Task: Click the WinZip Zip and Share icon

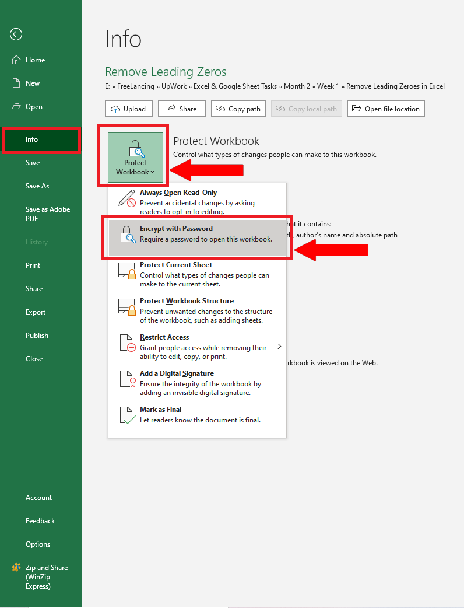Action: click(x=16, y=568)
